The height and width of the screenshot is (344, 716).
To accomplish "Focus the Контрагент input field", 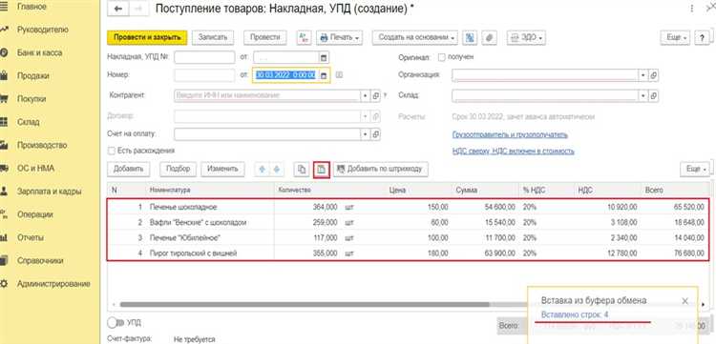I will [x=267, y=95].
